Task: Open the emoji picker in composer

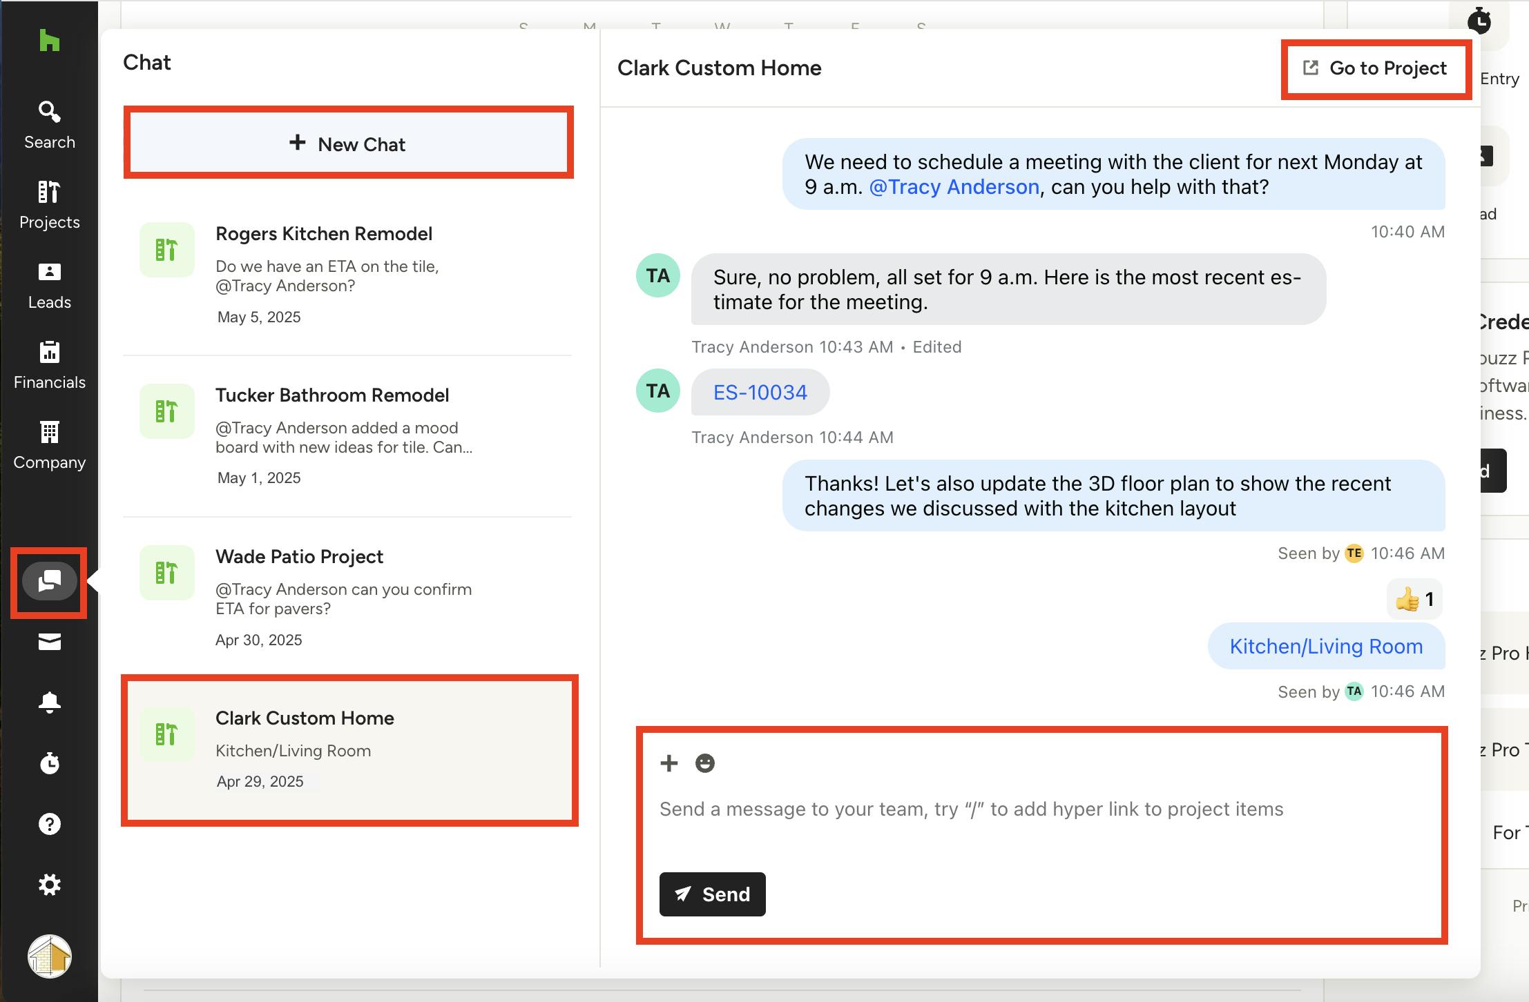Action: pyautogui.click(x=704, y=763)
